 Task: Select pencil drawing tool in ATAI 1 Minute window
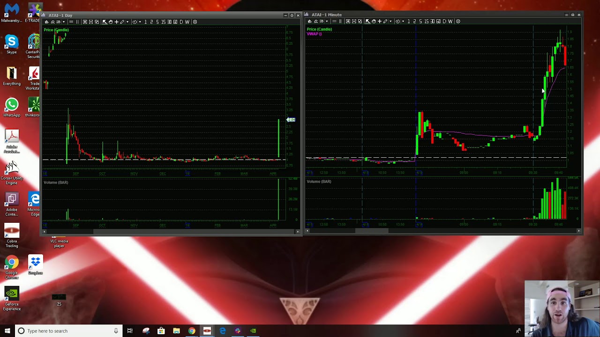pos(385,21)
